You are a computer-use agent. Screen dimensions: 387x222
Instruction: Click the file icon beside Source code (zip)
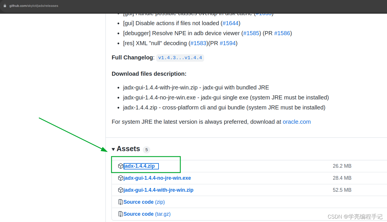click(x=121, y=202)
